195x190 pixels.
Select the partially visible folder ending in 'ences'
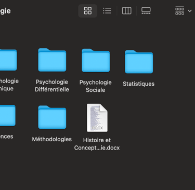8,115
